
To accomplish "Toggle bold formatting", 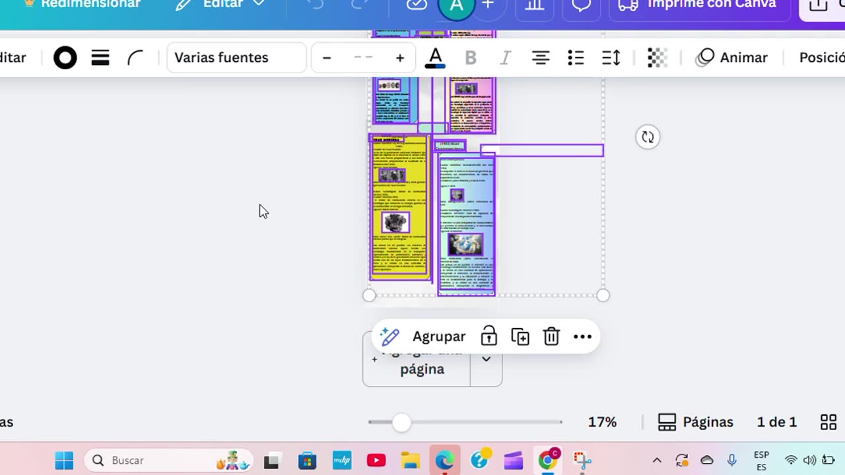I will click(x=471, y=58).
